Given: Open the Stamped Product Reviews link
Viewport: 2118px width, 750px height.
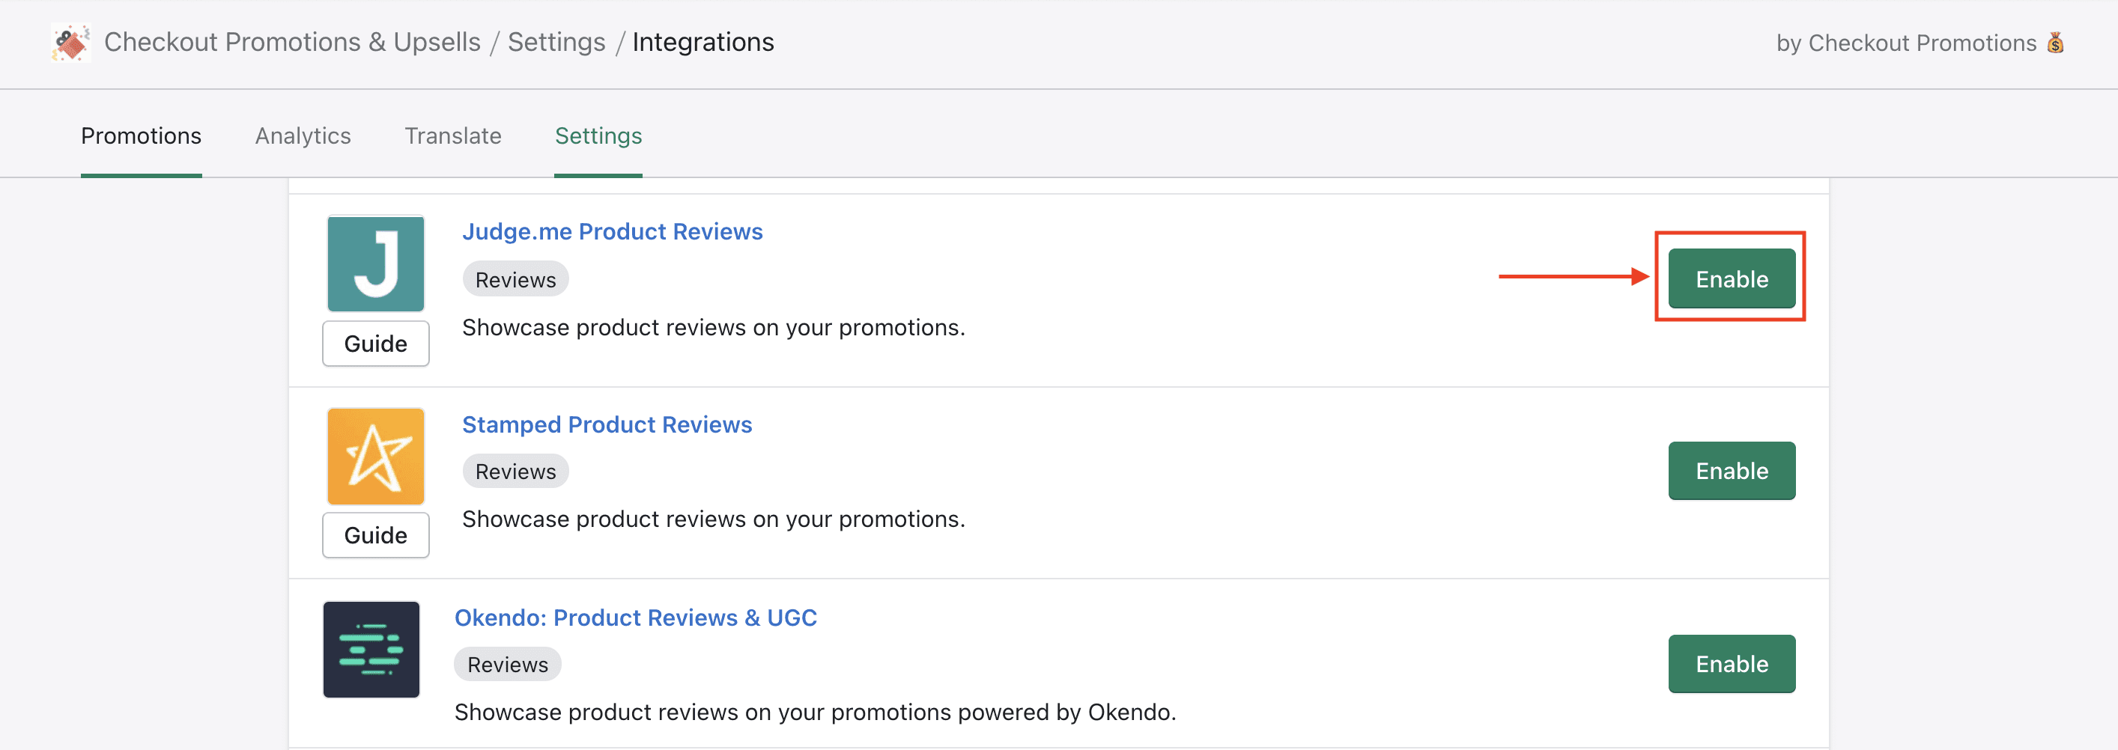Looking at the screenshot, I should tap(606, 424).
